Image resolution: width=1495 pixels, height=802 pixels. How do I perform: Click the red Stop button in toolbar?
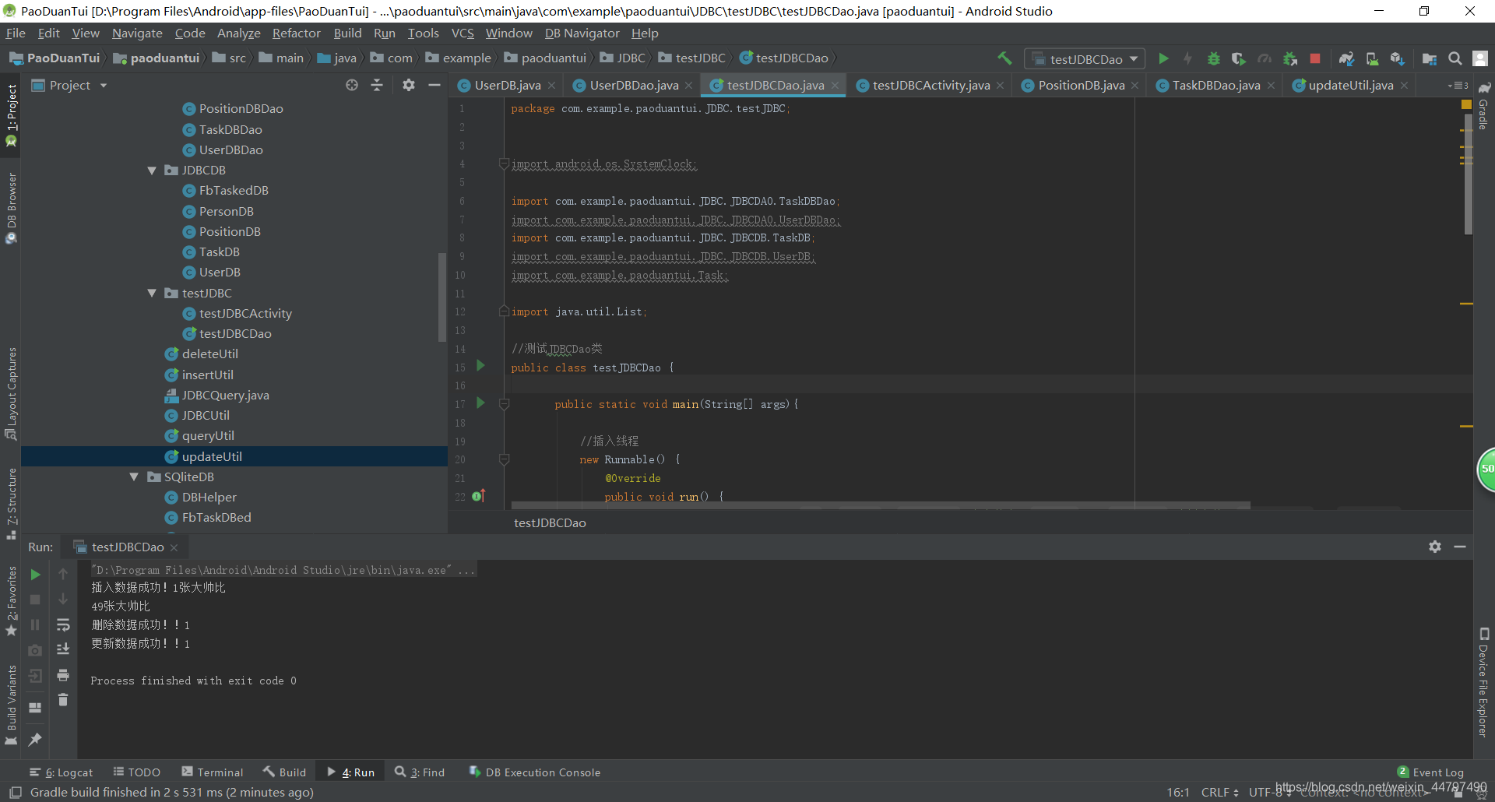tap(1315, 58)
